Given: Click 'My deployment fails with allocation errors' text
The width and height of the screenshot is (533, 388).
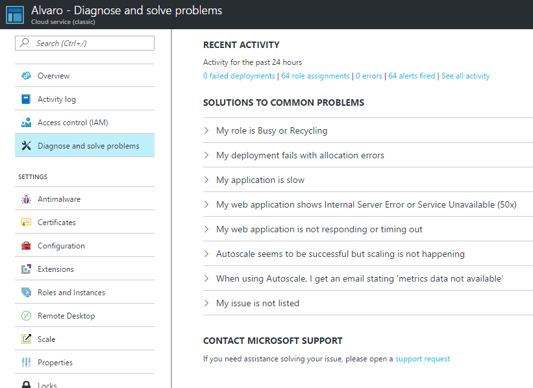Looking at the screenshot, I should [x=300, y=155].
